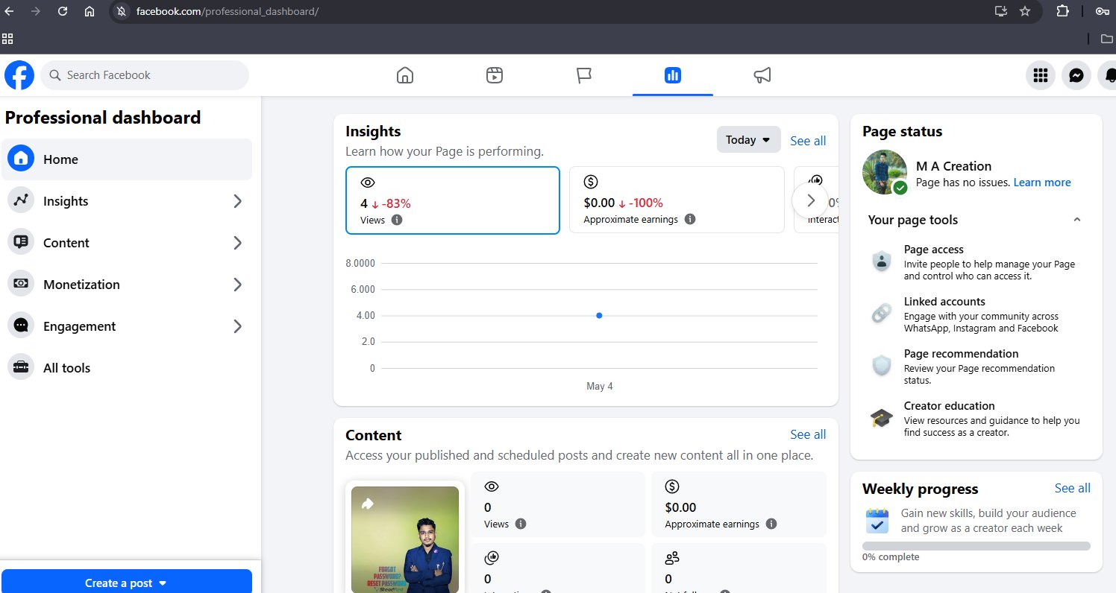This screenshot has width=1116, height=593.
Task: Open the Ad Center megaphone icon
Action: pos(762,75)
